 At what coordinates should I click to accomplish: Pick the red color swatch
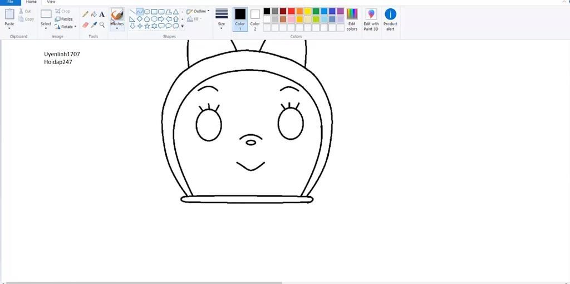pos(291,11)
